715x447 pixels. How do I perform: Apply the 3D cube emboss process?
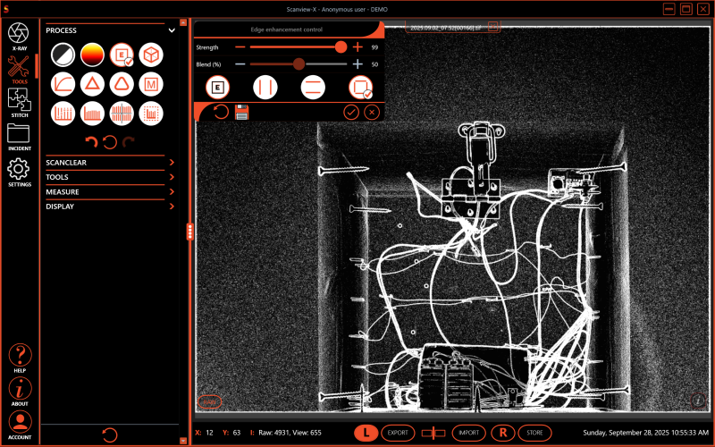(151, 55)
